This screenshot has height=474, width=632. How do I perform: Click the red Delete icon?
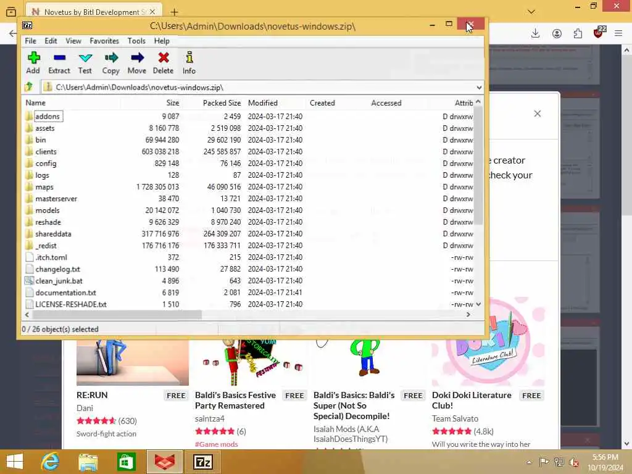tap(163, 58)
